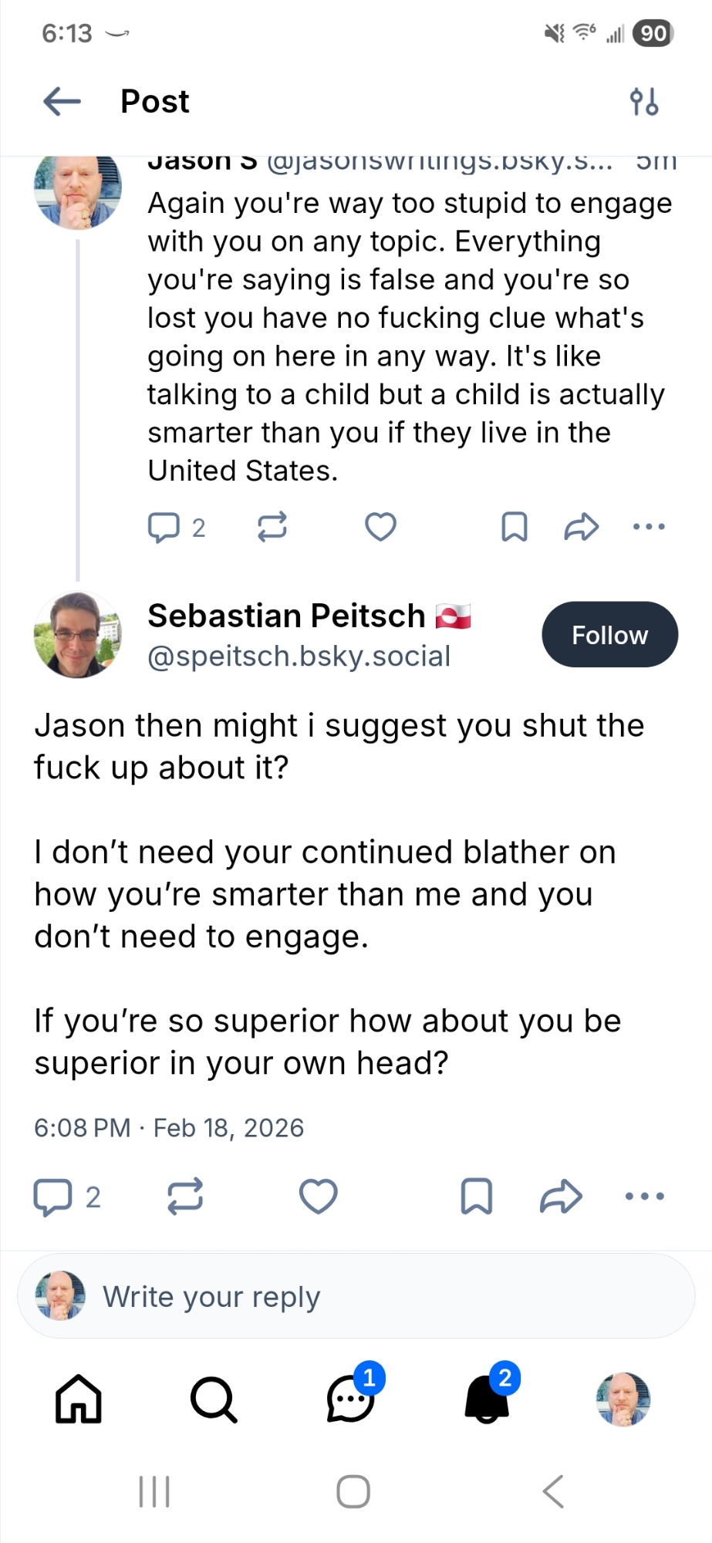Screen dimensions: 712x1543
Task: Bookmark Jason S's post
Action: (515, 527)
